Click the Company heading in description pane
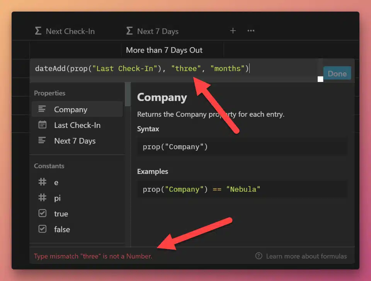Screen dimensions: 371x281 [x=162, y=97]
